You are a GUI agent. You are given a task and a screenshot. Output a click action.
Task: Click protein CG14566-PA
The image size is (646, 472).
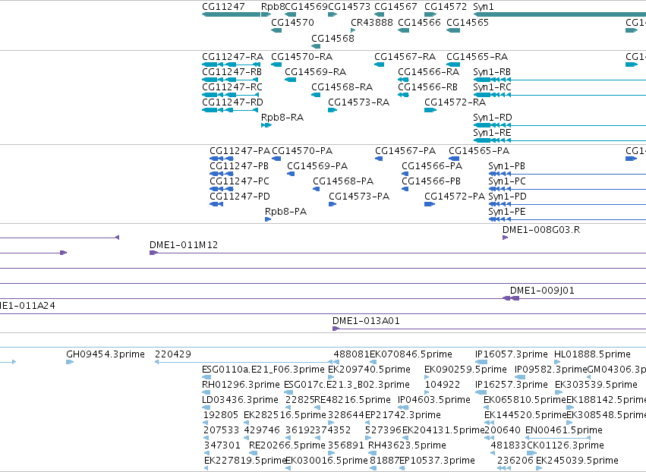tap(432, 166)
